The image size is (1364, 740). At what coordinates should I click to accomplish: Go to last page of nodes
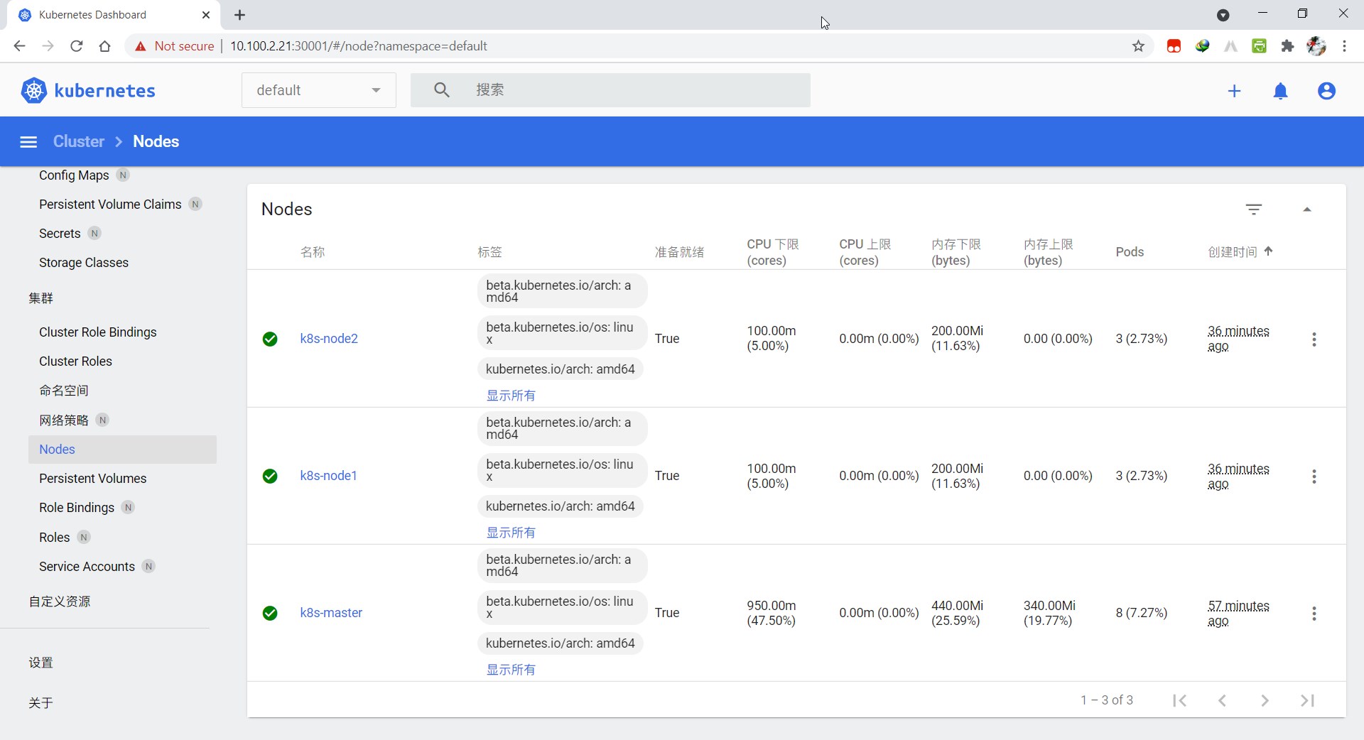tap(1308, 701)
